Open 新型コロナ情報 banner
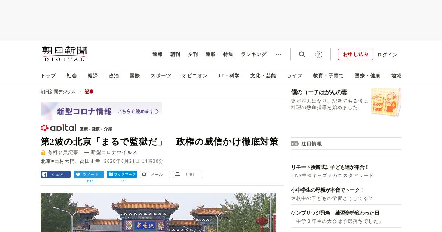The width and height of the screenshot is (442, 232). point(101,111)
